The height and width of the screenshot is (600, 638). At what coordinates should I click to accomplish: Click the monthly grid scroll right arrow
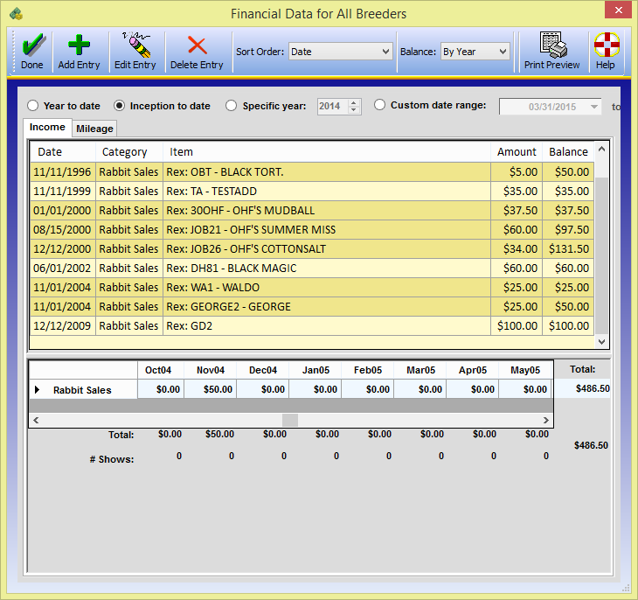(x=545, y=420)
